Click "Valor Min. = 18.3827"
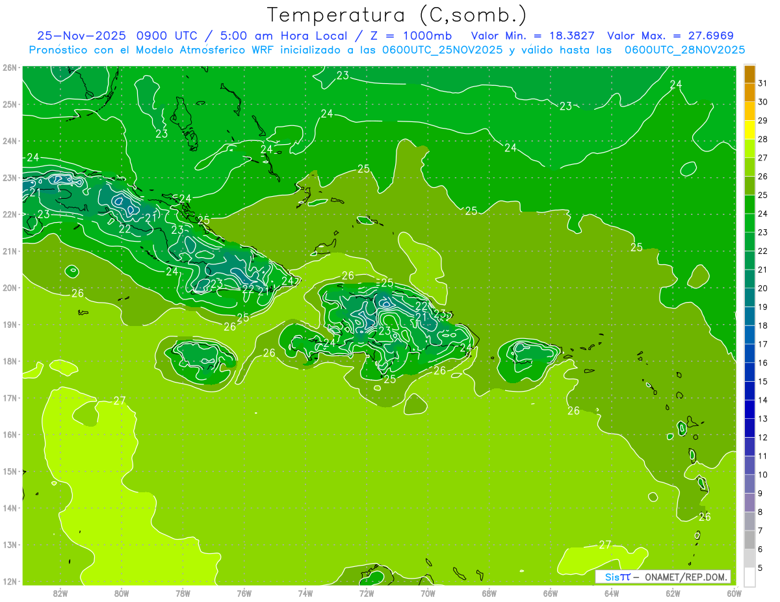 pos(533,36)
